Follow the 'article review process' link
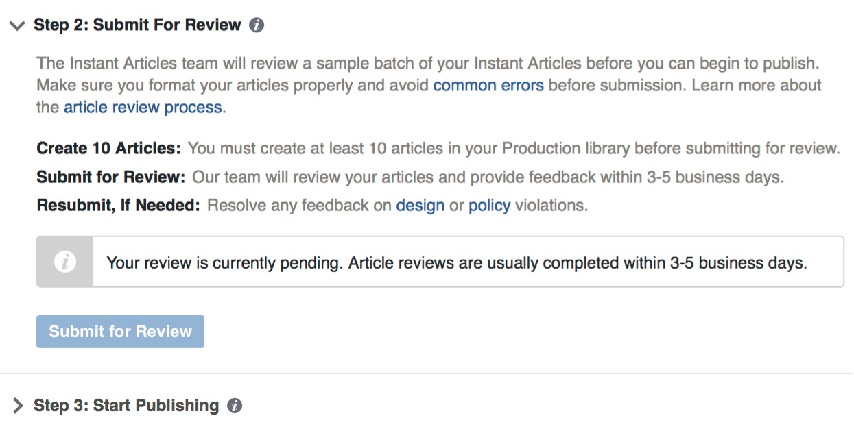The image size is (854, 431). [143, 108]
